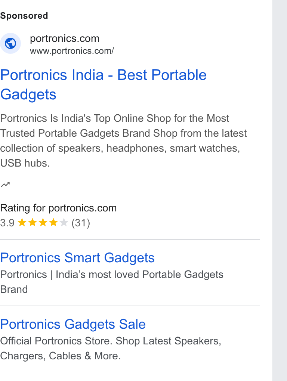Open Portronics India - Best Portable Gadgets headline
Screen dimensions: 287x381
[103, 84]
